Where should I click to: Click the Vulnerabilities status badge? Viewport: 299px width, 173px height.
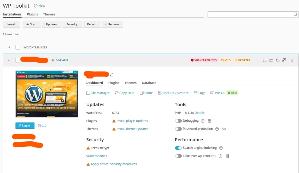204,60
